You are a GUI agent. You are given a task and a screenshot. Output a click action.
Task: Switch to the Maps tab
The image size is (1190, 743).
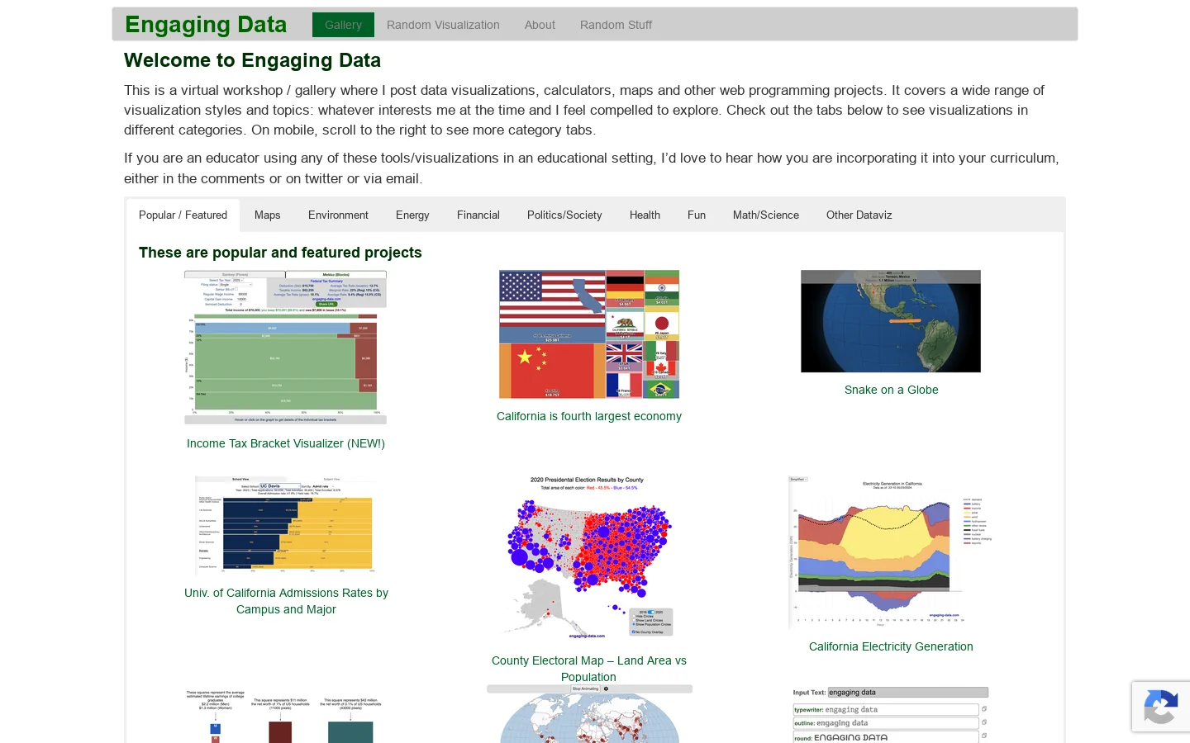coord(267,215)
